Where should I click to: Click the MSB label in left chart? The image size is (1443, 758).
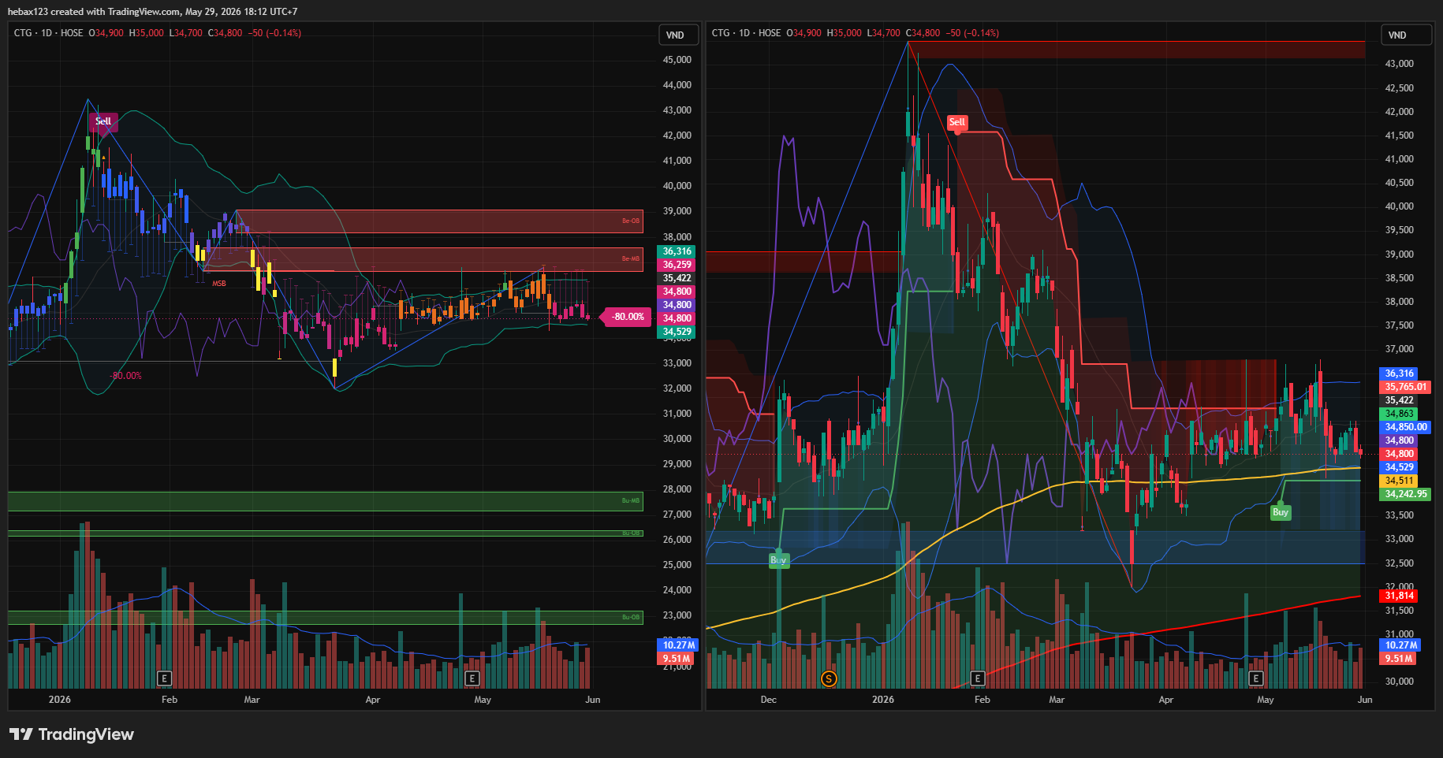218,284
